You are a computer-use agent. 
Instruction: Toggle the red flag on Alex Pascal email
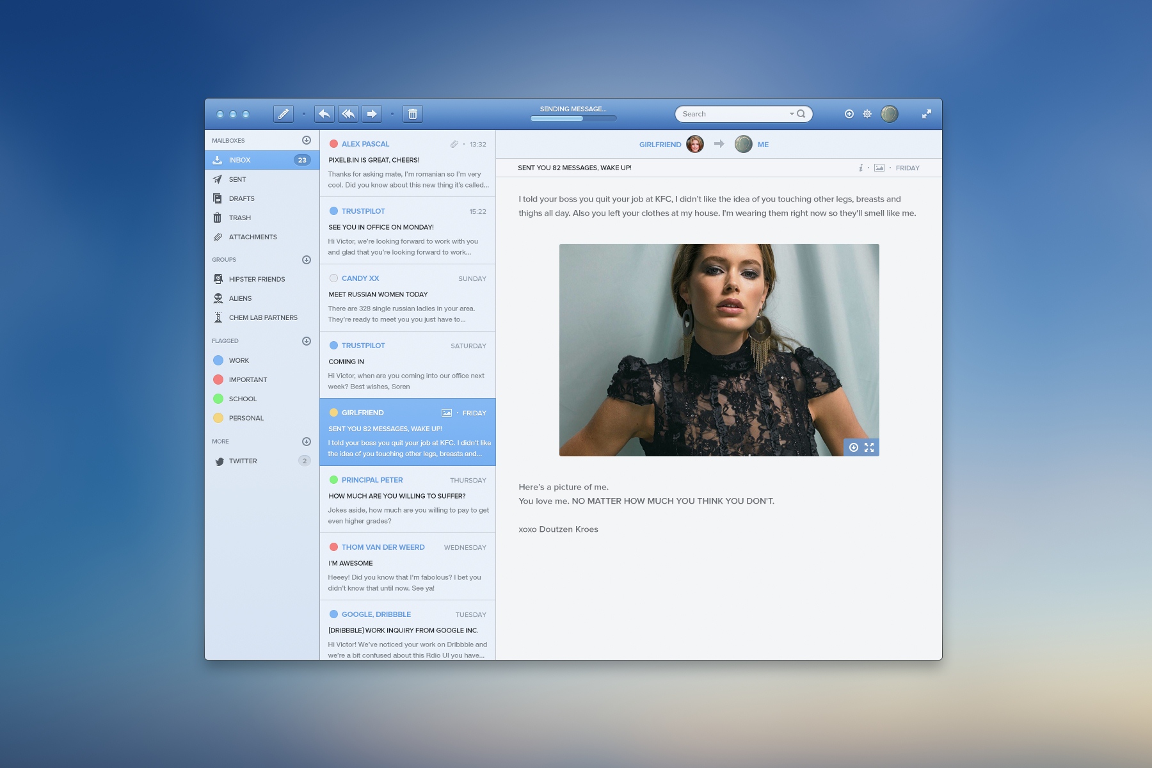(333, 144)
